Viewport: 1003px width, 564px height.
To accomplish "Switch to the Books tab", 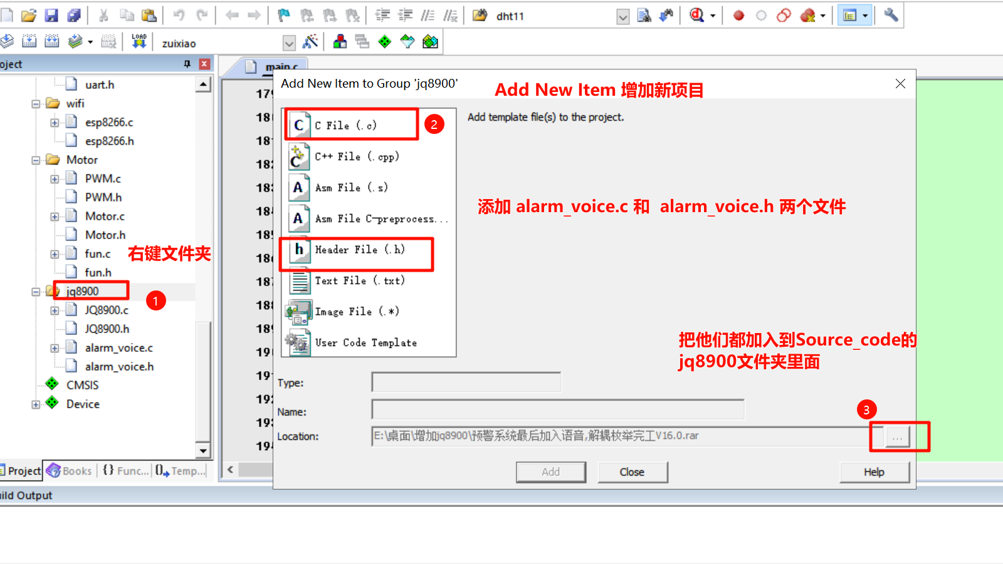I will (x=70, y=471).
